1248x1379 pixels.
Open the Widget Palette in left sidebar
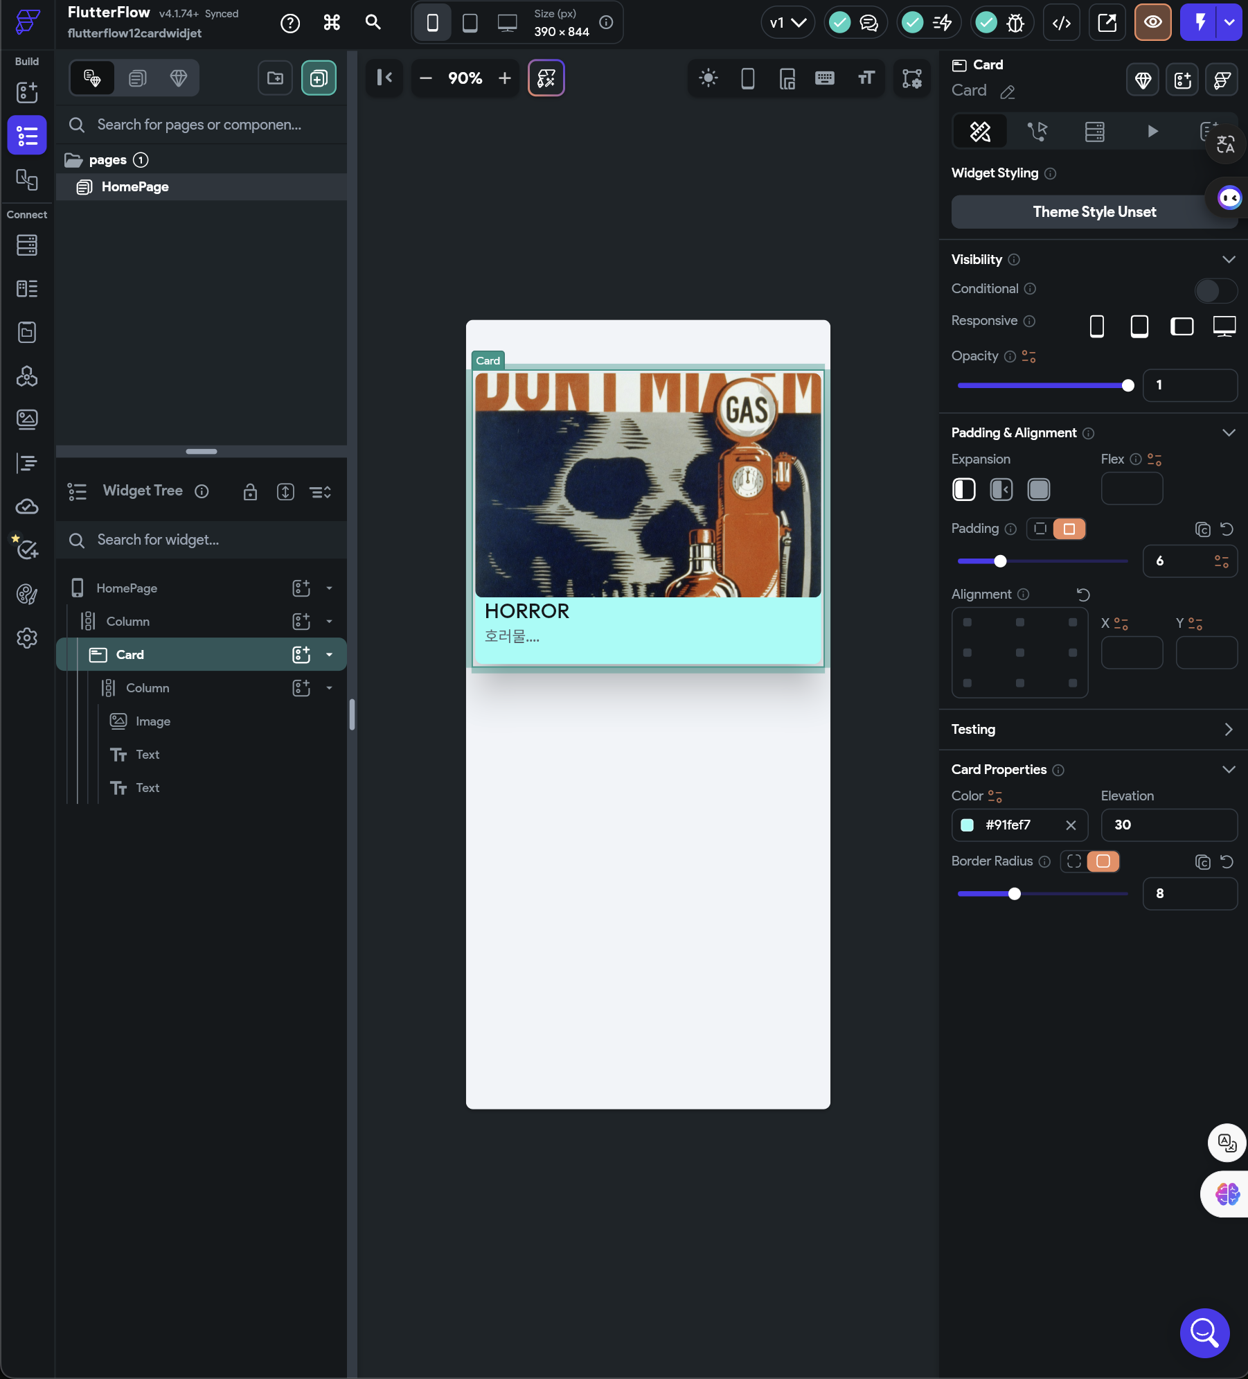pyautogui.click(x=27, y=92)
